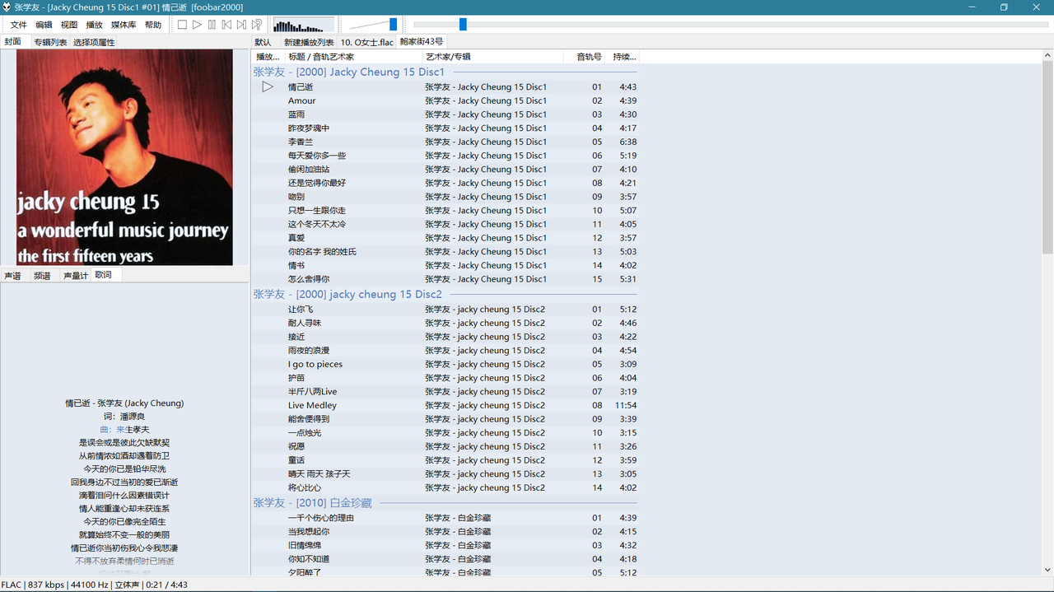Adjust the volume slider
The width and height of the screenshot is (1054, 592).
pos(373,25)
